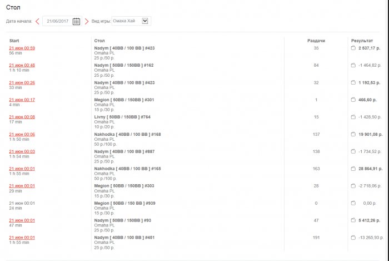Click hands count 84
Screen dimensions: 389x261
pyautogui.click(x=316, y=65)
